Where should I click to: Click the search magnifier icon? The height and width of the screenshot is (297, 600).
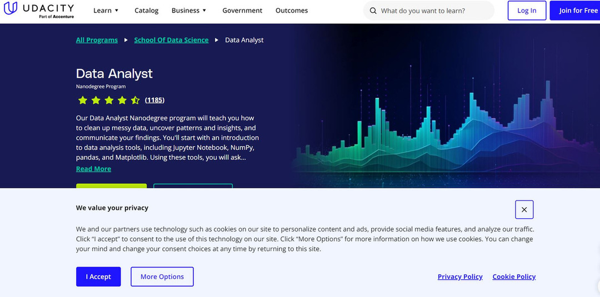click(373, 11)
